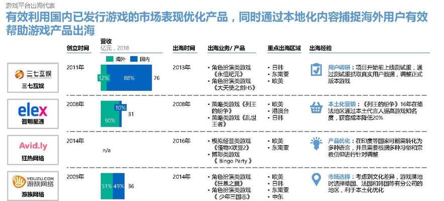Click the shopping basket icon beside 本土化营销
The height and width of the screenshot is (201, 444).
(316, 108)
